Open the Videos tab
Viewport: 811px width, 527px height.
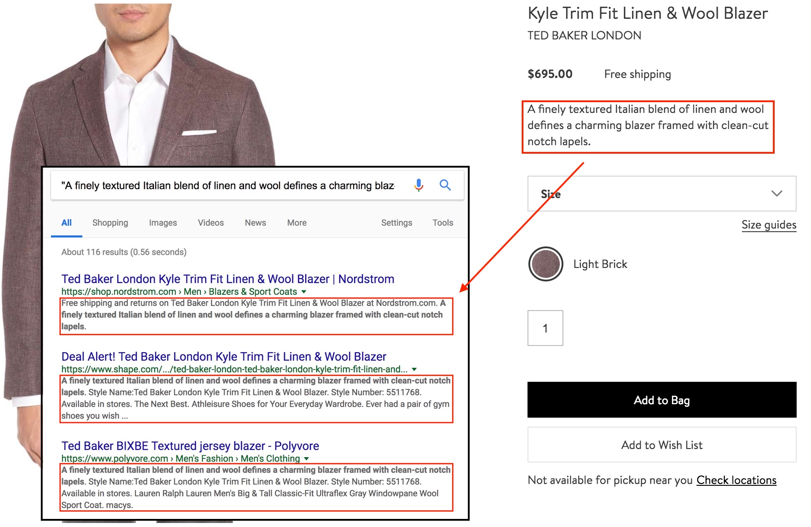click(211, 223)
